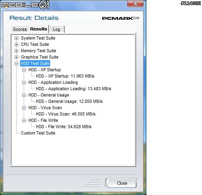The width and height of the screenshot is (202, 195).
Task: Click the Close button
Action: click(122, 183)
